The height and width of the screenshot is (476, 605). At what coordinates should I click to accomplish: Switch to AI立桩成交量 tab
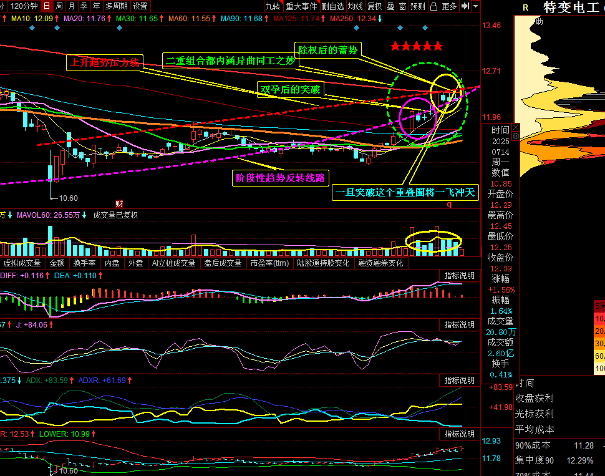click(x=173, y=263)
